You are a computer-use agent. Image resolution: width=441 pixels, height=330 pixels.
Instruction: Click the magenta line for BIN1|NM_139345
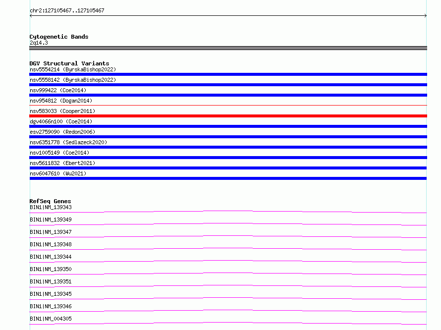pos(228,298)
